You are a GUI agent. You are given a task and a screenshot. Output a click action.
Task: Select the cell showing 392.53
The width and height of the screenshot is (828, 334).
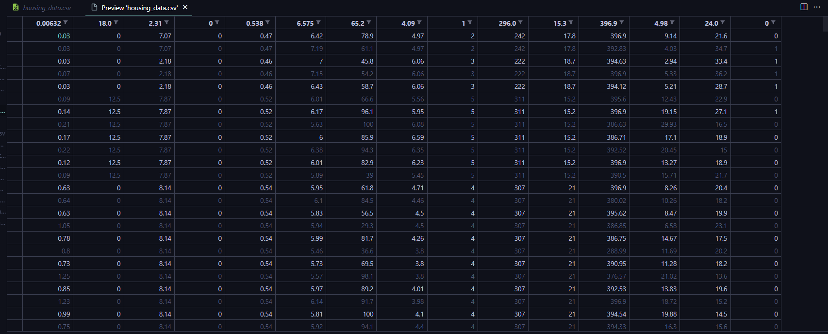pyautogui.click(x=604, y=289)
